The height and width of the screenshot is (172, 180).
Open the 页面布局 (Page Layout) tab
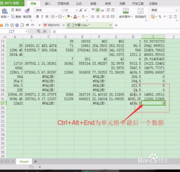pos(63,4)
